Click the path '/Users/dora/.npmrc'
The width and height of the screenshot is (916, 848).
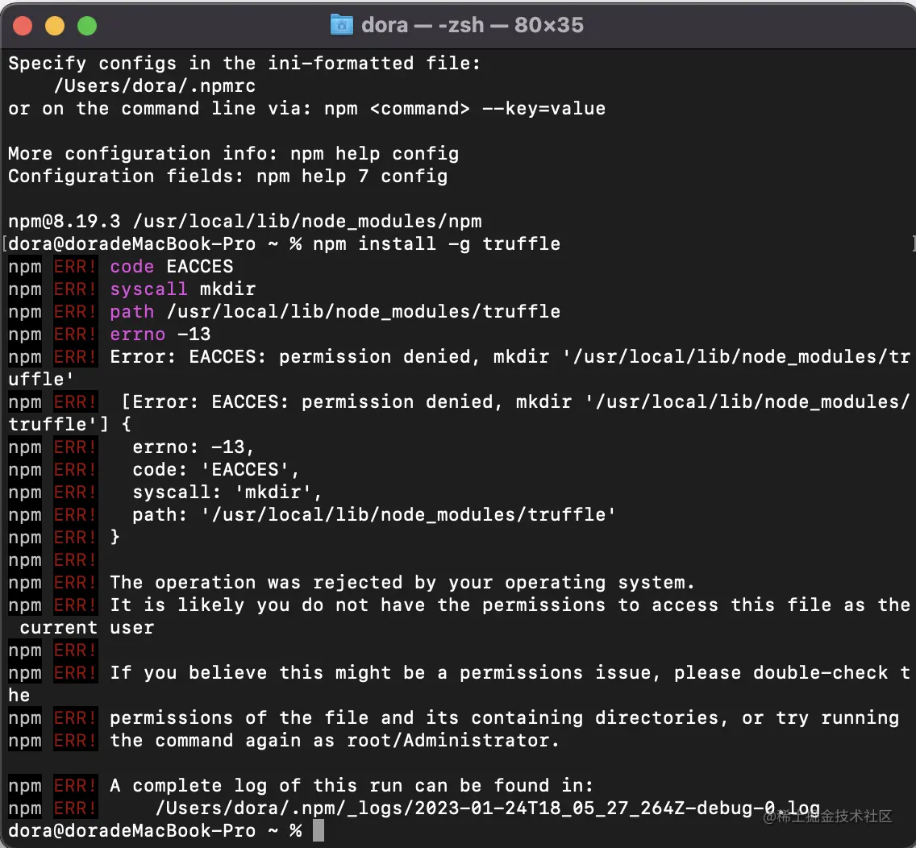click(x=155, y=86)
